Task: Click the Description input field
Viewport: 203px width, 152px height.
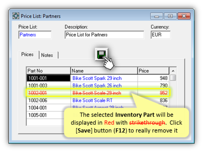Action: [105, 35]
